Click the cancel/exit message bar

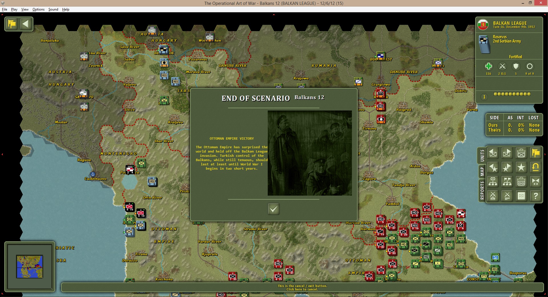(302, 288)
